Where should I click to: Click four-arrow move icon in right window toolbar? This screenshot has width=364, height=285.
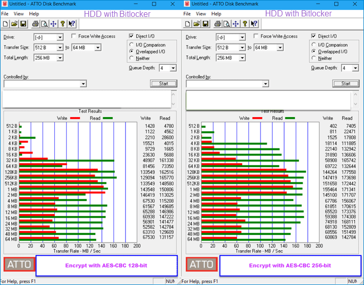click(x=235, y=24)
